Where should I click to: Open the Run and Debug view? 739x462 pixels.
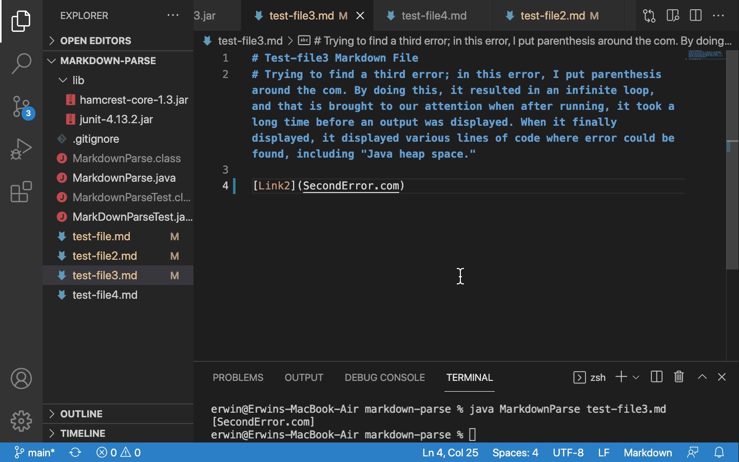[21, 149]
